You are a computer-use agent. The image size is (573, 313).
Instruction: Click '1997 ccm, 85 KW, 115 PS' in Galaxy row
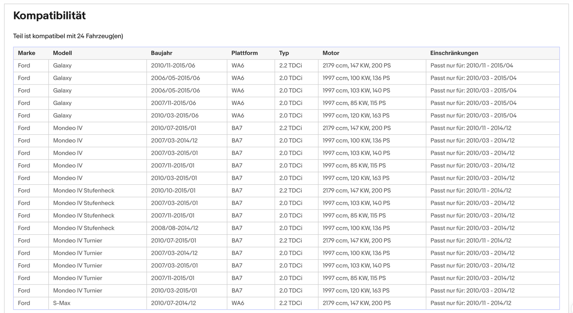(354, 103)
